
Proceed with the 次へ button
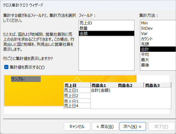point(133,126)
